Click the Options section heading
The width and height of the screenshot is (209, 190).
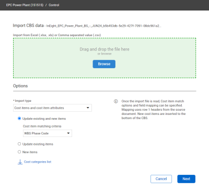(x=20, y=86)
